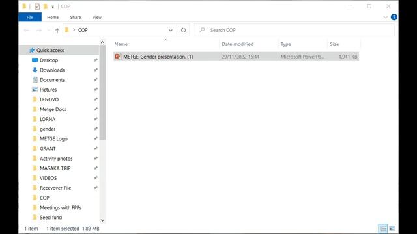Open Customize Quick Access Toolbar dropdown

[53, 6]
